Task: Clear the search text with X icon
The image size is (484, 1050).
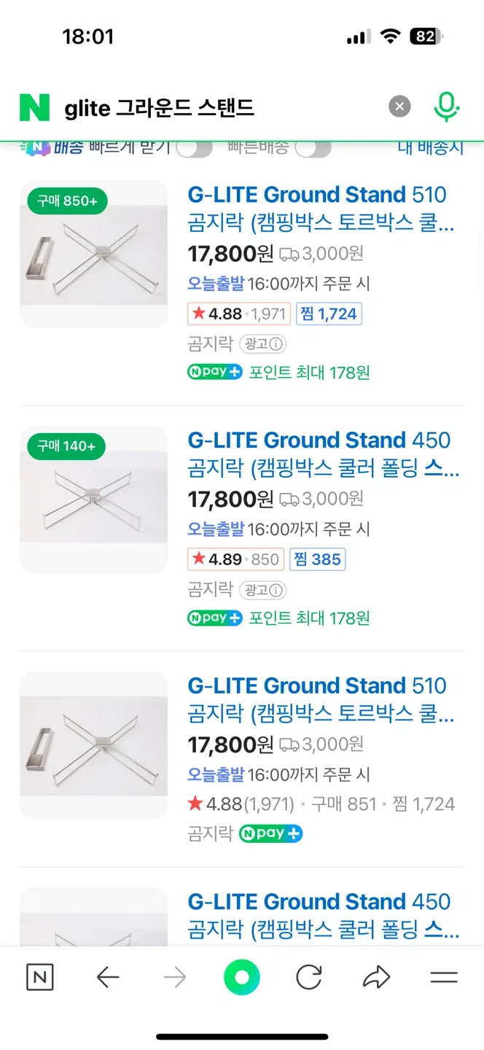Action: tap(399, 107)
